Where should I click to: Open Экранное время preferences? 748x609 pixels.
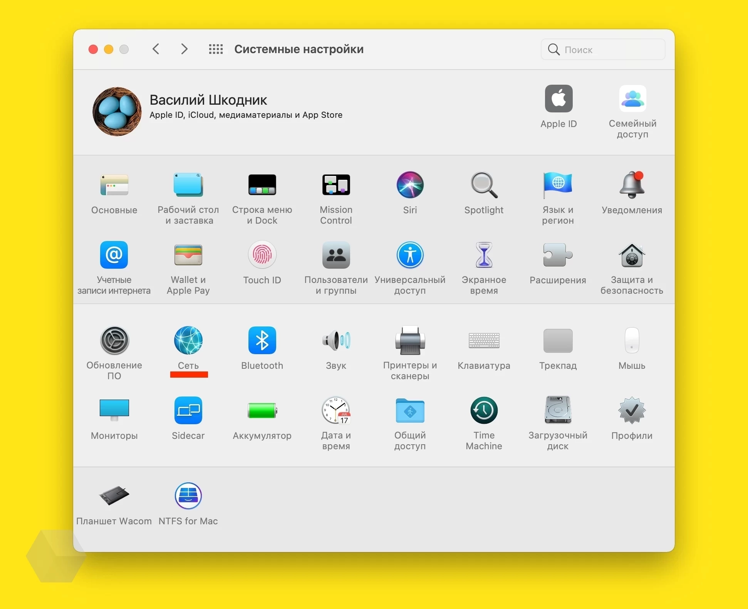pyautogui.click(x=484, y=255)
